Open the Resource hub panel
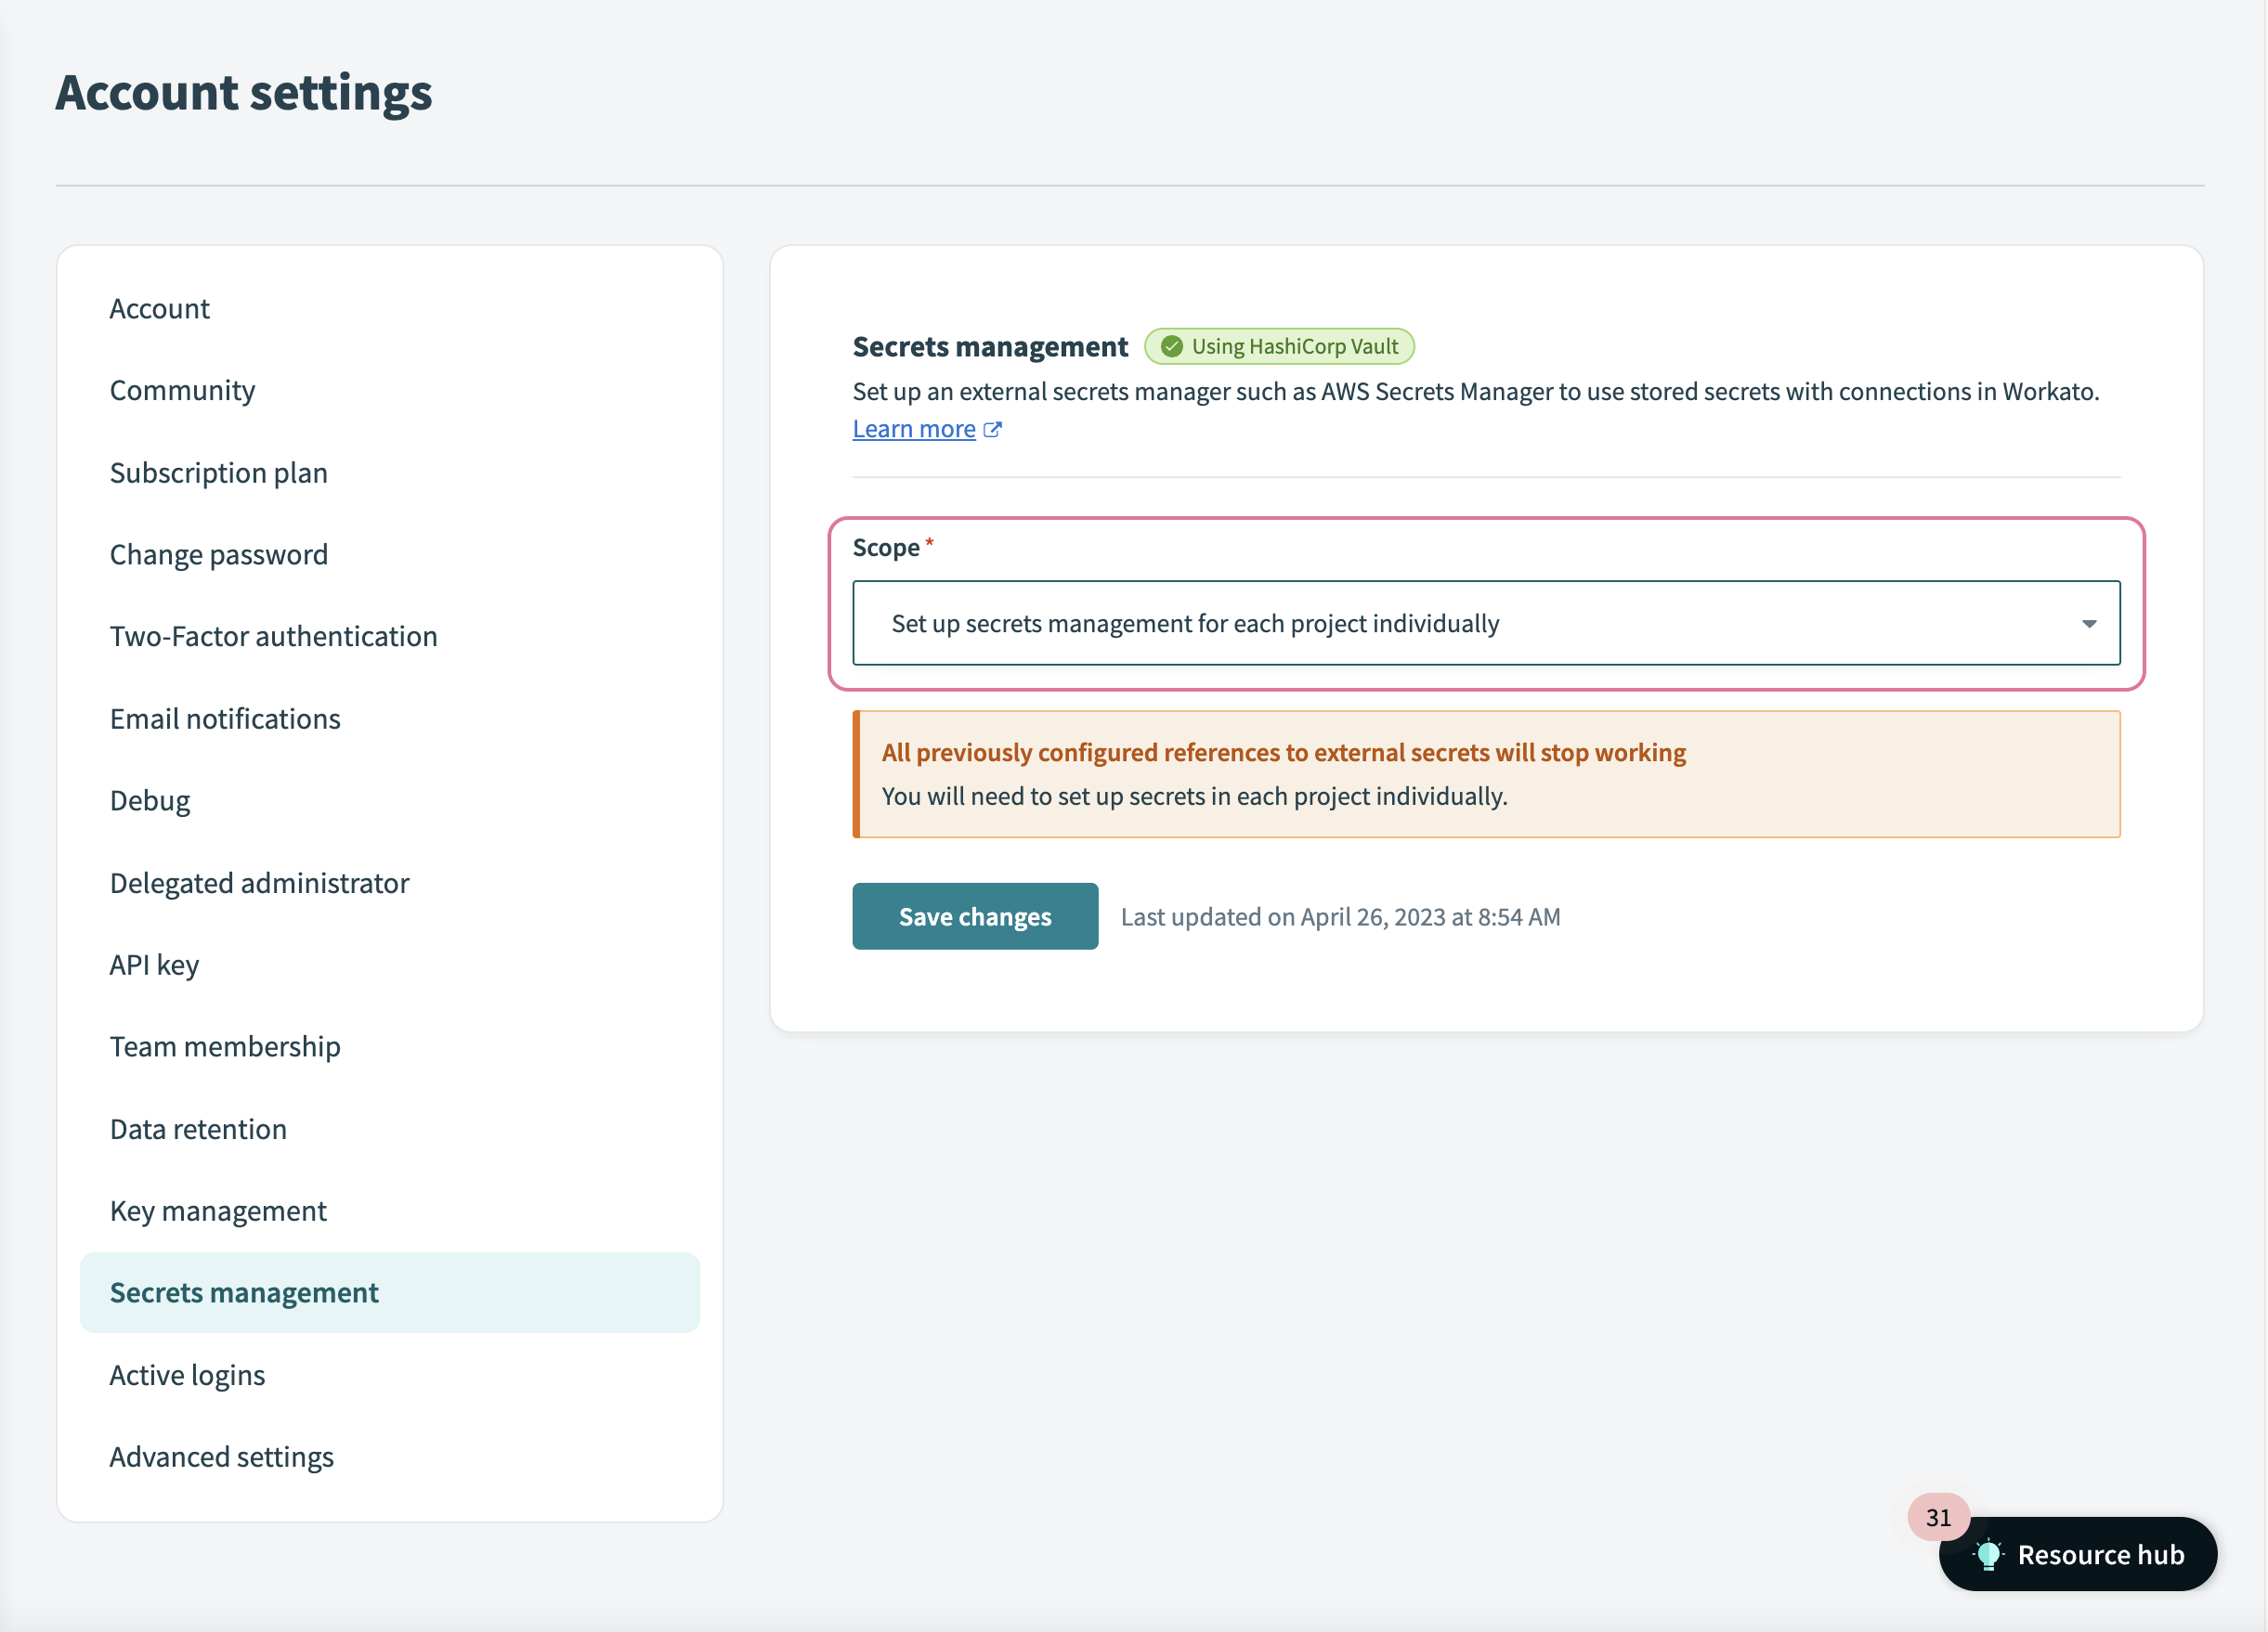The height and width of the screenshot is (1632, 2268). pyautogui.click(x=2078, y=1555)
